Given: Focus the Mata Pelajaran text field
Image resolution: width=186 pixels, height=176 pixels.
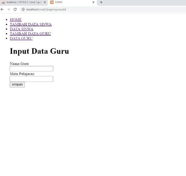Looking at the screenshot, I should [31, 79].
